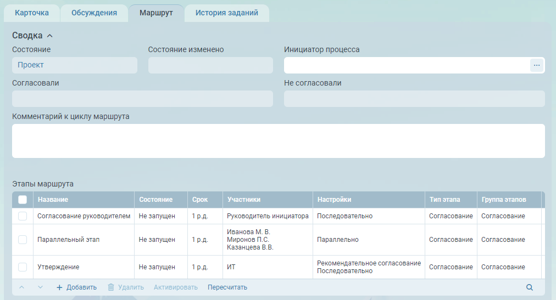This screenshot has height=300, width=556.
Task: Tick the checkbox for Утверждение stage
Action: [23, 267]
